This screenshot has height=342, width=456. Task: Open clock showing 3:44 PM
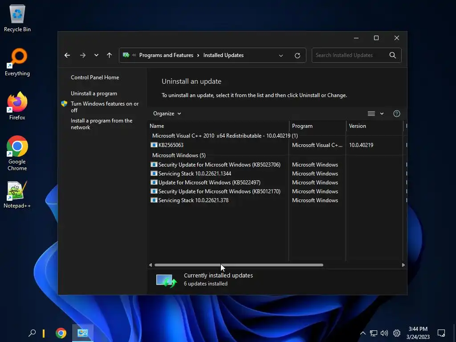[418, 333]
